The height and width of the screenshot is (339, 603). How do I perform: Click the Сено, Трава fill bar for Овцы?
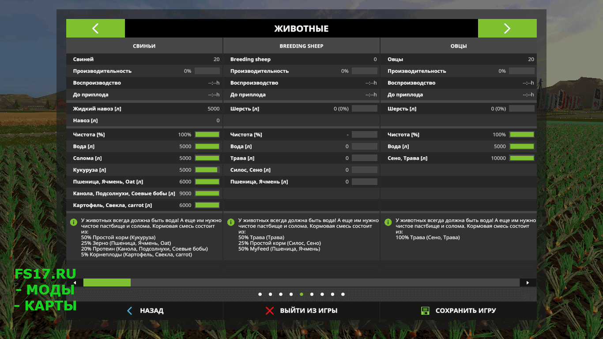tap(522, 158)
